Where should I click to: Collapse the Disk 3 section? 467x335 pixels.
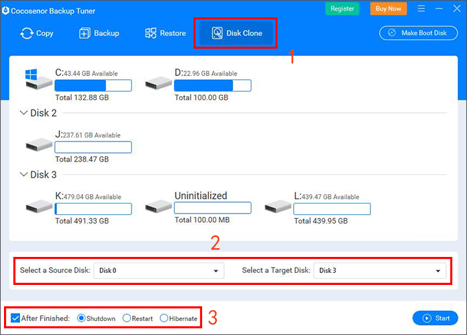(x=23, y=174)
